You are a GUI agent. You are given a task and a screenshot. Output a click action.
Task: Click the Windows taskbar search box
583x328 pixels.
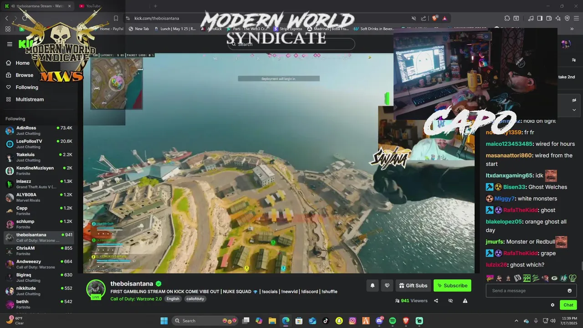point(206,321)
